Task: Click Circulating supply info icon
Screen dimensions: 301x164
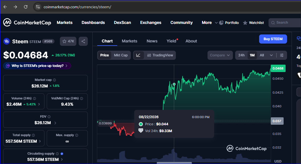Action: pyautogui.click(x=57, y=154)
